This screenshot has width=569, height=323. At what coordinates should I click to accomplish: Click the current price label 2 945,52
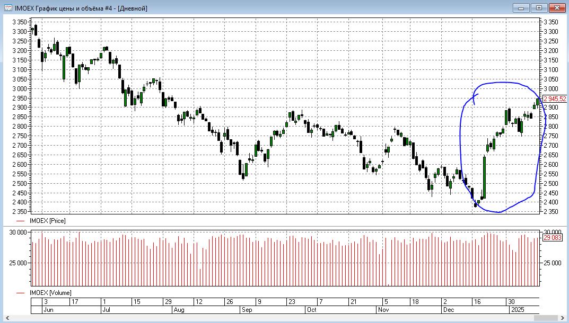pyautogui.click(x=555, y=98)
